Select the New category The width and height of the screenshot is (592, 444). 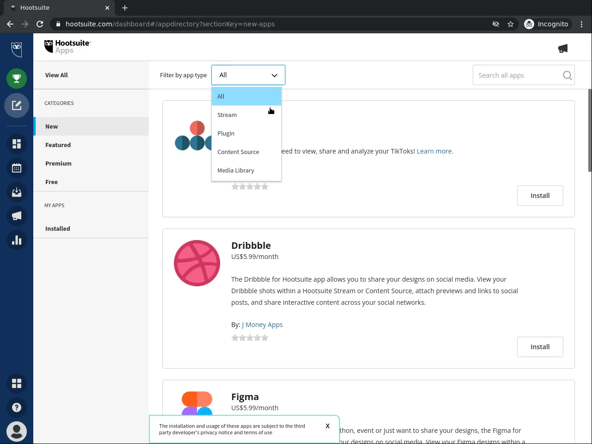(91, 126)
